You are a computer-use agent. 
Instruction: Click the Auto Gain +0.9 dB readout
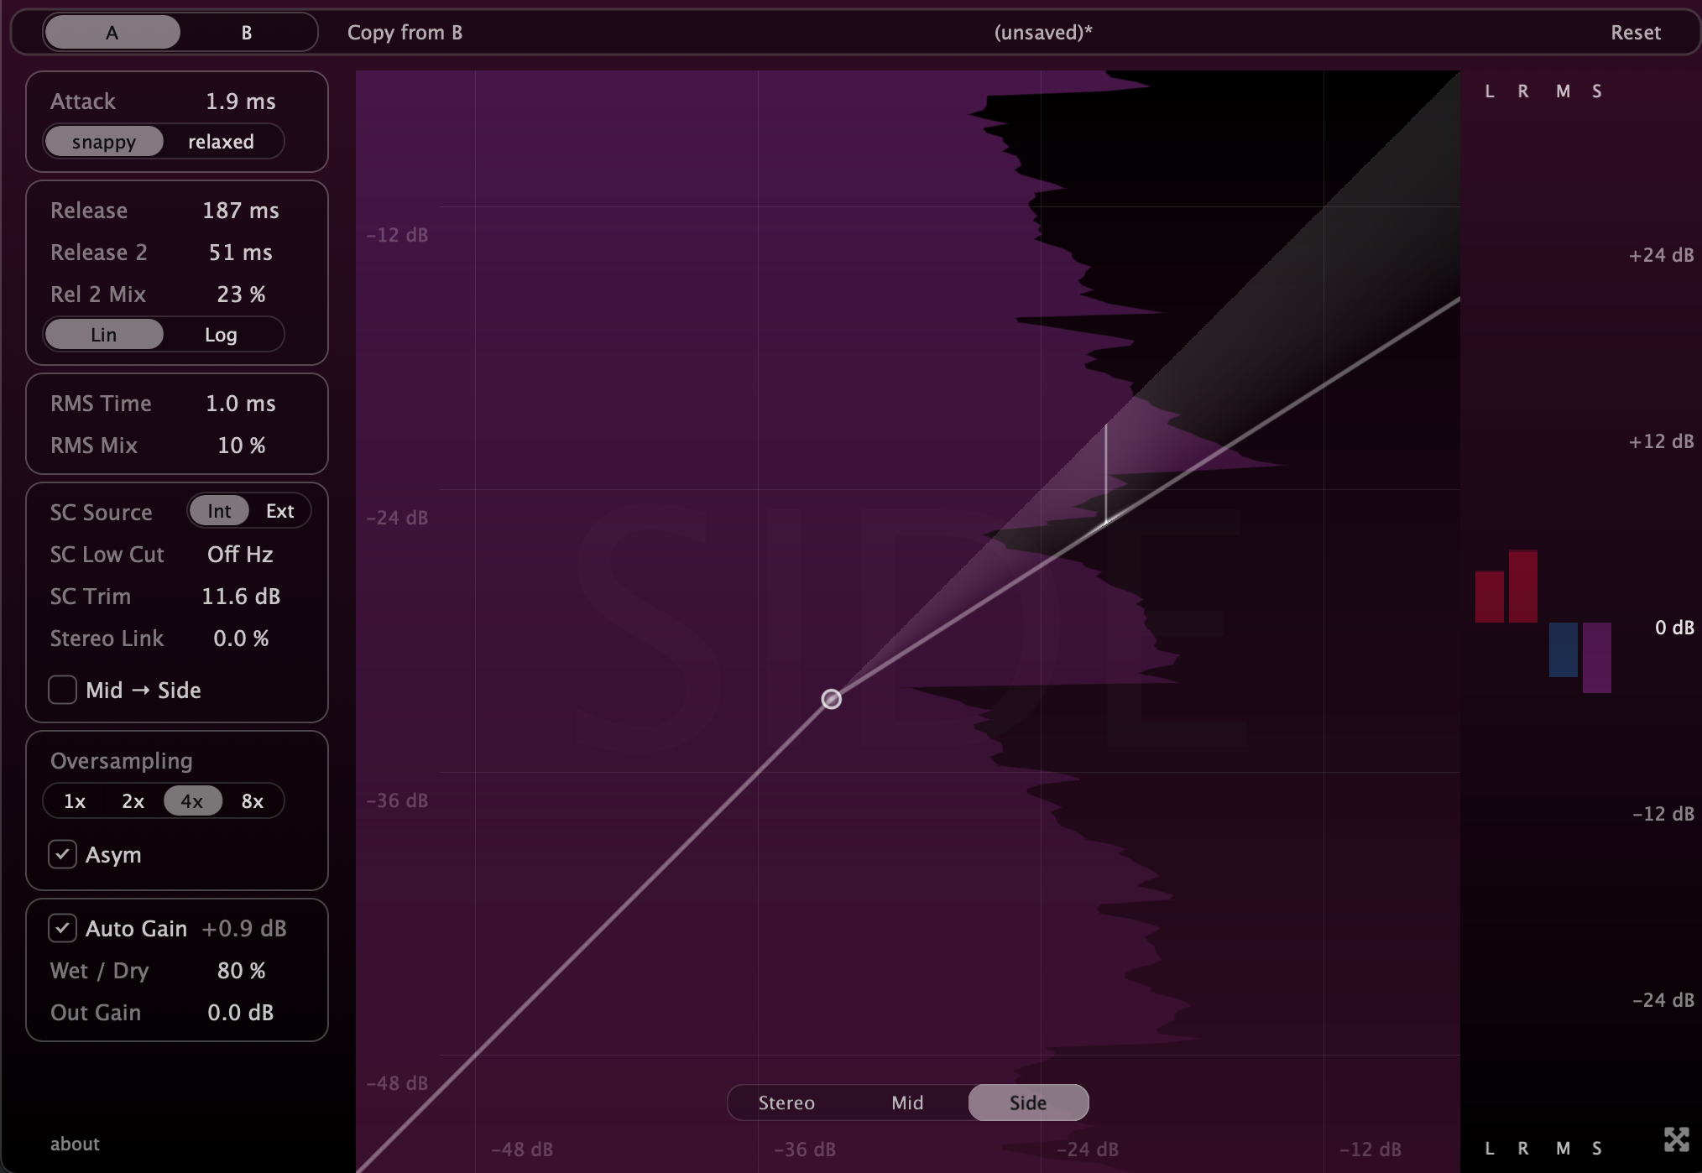244,929
